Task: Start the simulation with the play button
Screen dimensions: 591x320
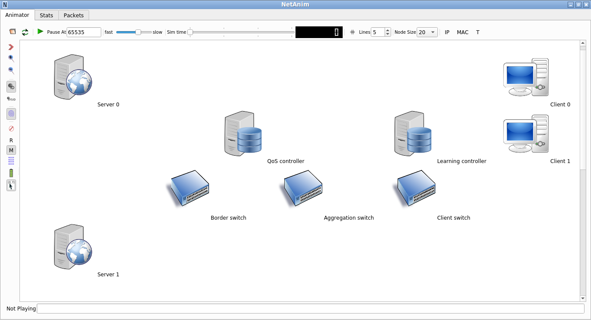Action: click(x=40, y=32)
